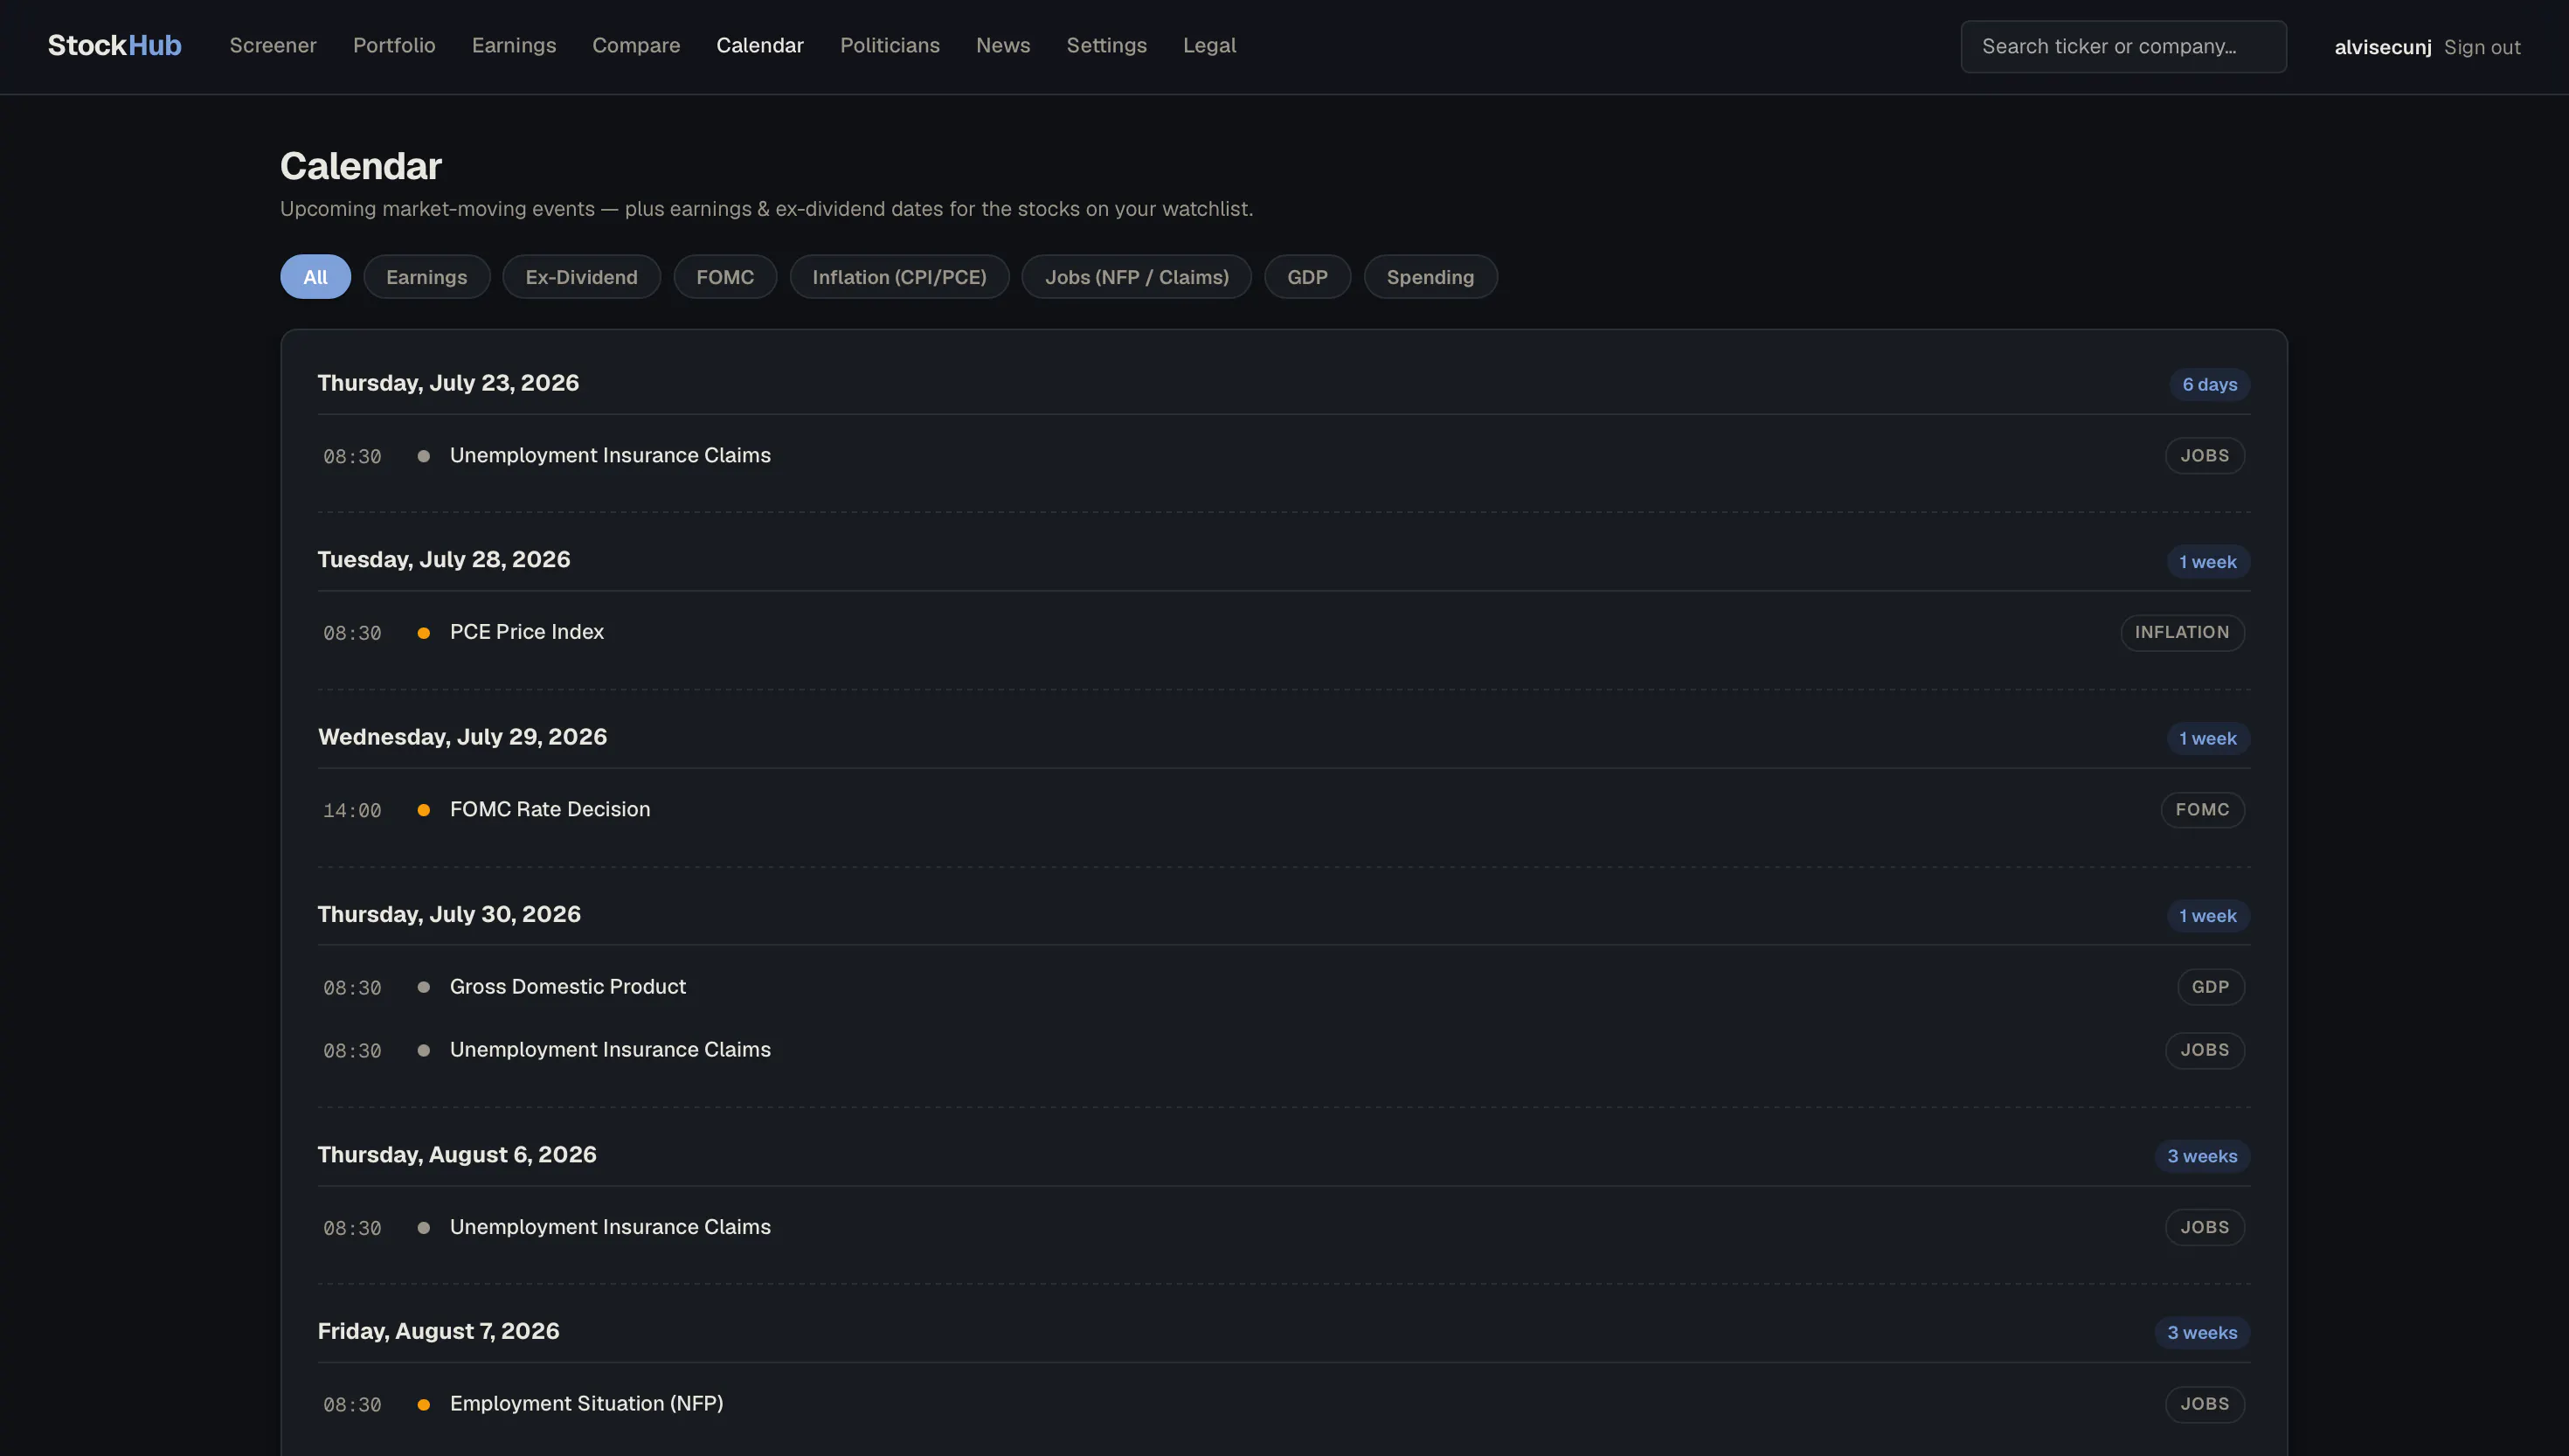
Task: Click Unemployment Insurance Claims on August 6
Action: 610,1228
